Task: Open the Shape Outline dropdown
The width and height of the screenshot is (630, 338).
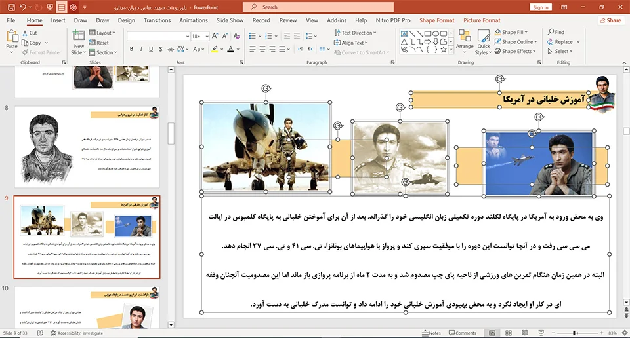Action: tap(516, 42)
